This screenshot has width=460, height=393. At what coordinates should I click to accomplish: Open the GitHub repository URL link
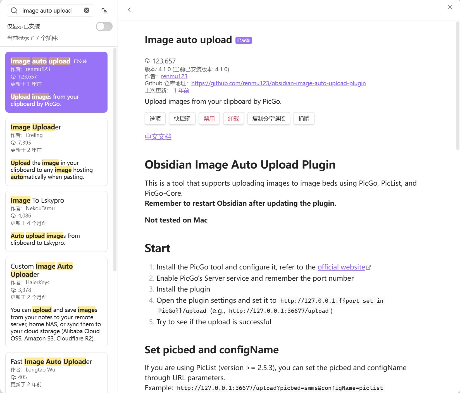point(278,83)
